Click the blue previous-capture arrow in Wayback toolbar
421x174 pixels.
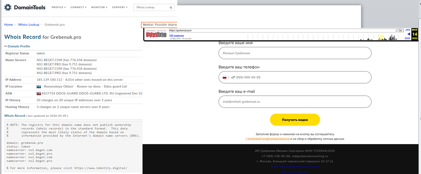pos(408,34)
